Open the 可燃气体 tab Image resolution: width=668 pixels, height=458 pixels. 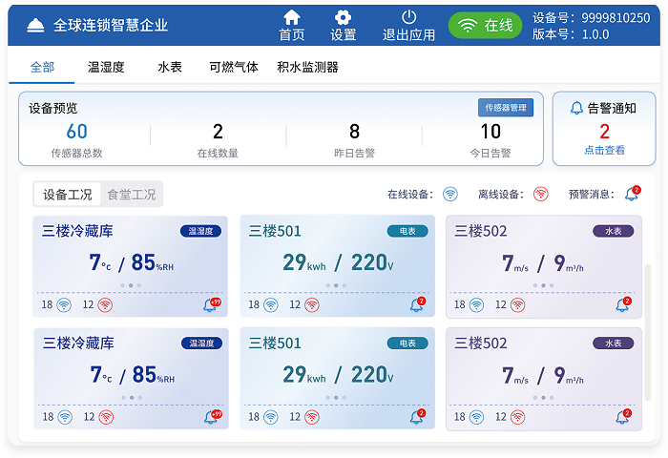(x=234, y=67)
